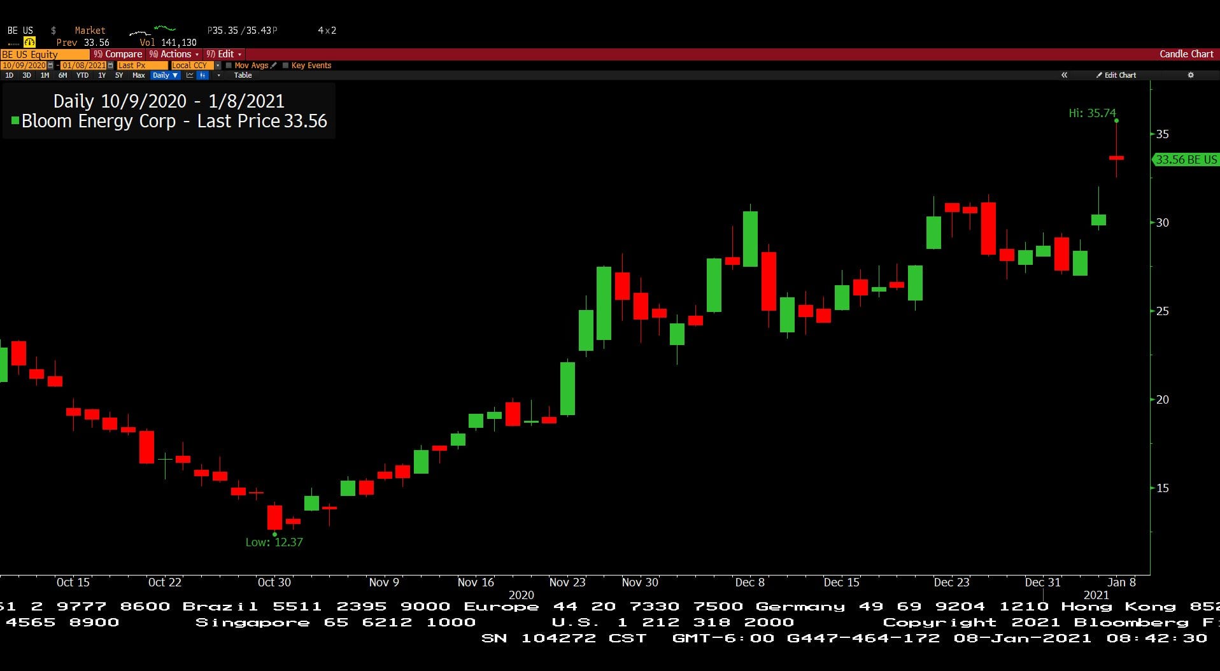Click the Hi: 35.74 marker label
The width and height of the screenshot is (1220, 671).
coord(1092,113)
